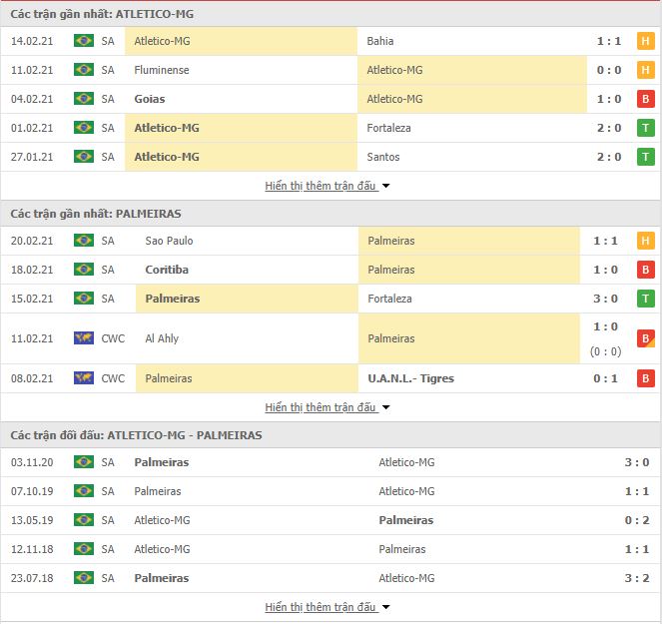Expand more Atletico-MG recent matches

(x=328, y=186)
